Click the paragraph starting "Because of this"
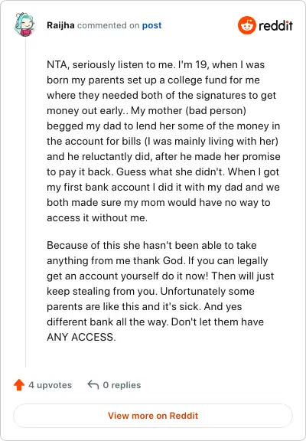This screenshot has width=306, height=441. [161, 291]
